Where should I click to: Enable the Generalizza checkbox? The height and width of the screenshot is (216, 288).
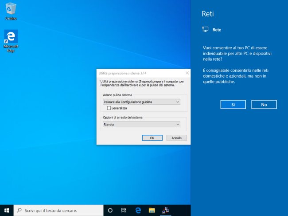click(x=109, y=108)
